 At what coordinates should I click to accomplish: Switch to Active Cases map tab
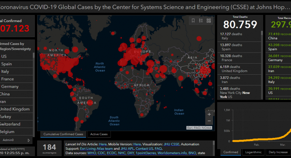point(99,134)
